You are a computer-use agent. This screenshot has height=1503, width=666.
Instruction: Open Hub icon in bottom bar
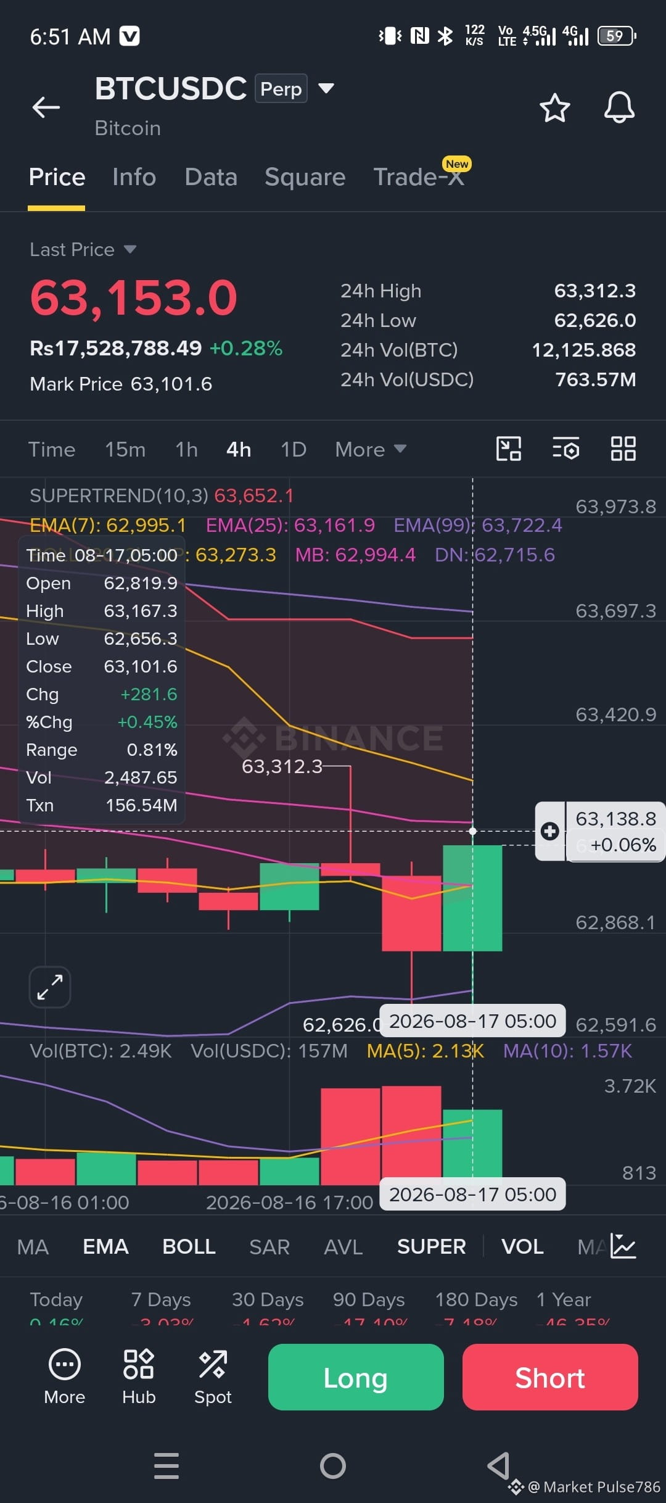click(139, 1377)
